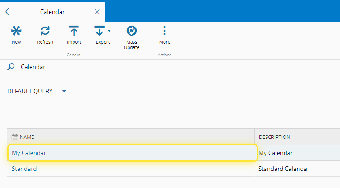Click the New record asterisk icon
Viewport: 340px width, 188px height.
tap(16, 31)
